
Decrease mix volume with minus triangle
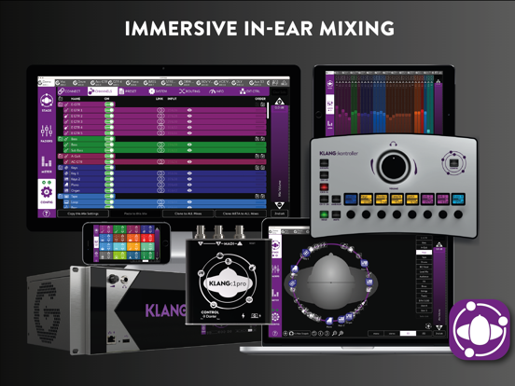(280, 205)
